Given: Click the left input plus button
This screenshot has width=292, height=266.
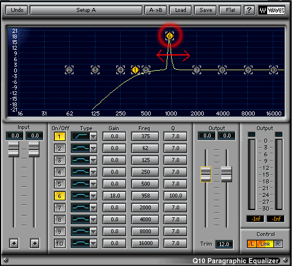Looking at the screenshot, I should [14, 243].
